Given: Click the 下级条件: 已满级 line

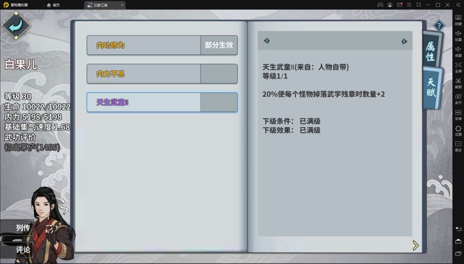Looking at the screenshot, I should coord(291,121).
